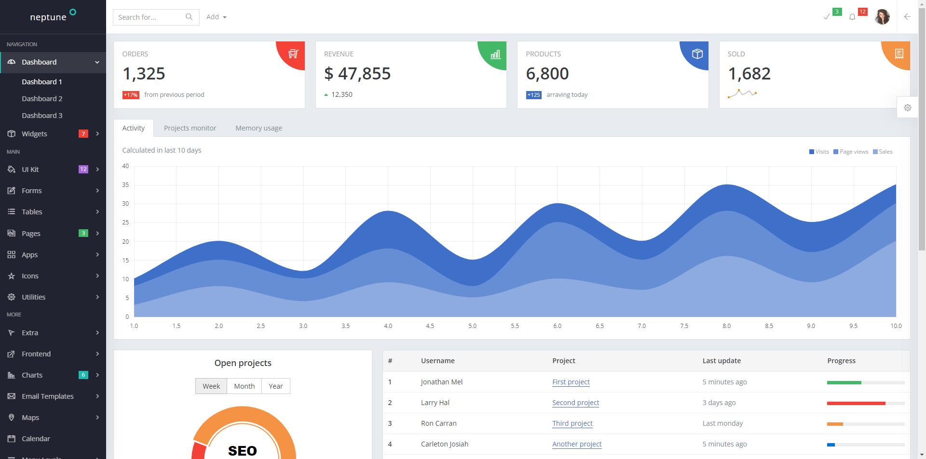Expand the Apps menu chevron
The height and width of the screenshot is (459, 926).
click(97, 254)
